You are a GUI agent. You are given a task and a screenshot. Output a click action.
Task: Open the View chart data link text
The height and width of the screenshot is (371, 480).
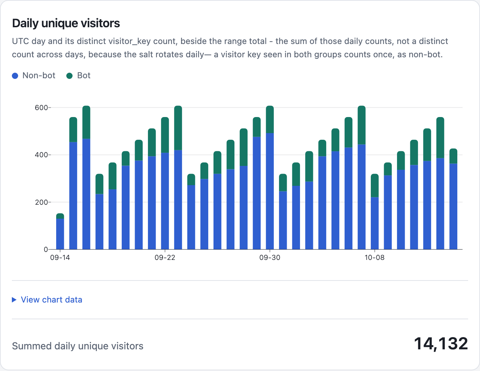(x=52, y=300)
